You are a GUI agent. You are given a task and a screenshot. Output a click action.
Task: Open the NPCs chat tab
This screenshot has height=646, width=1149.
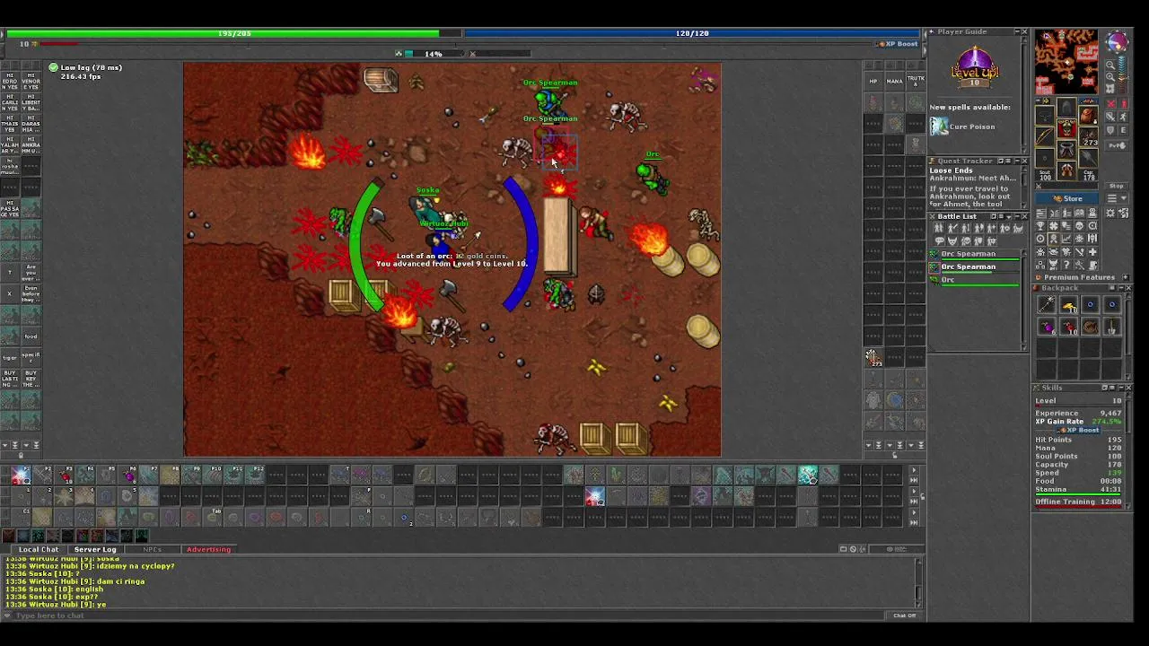click(153, 549)
